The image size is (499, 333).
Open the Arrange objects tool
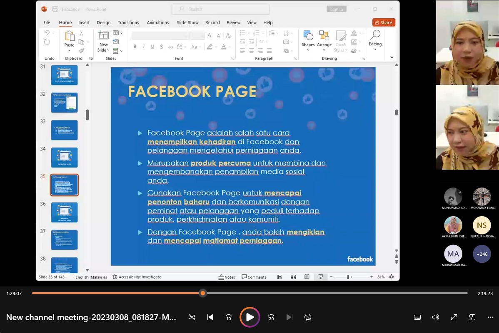[x=324, y=35]
